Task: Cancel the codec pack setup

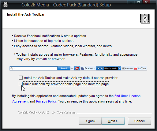Action: pos(139,121)
